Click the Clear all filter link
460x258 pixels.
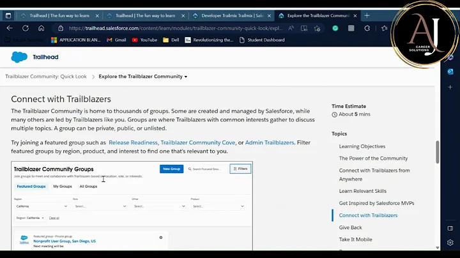[x=54, y=218]
